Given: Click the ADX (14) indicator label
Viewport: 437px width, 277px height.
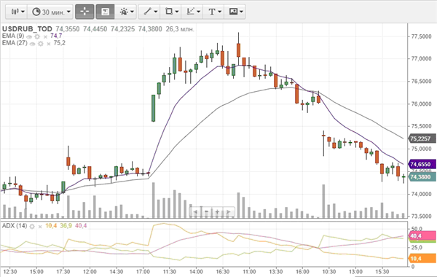Looking at the screenshot, I should pos(15,226).
